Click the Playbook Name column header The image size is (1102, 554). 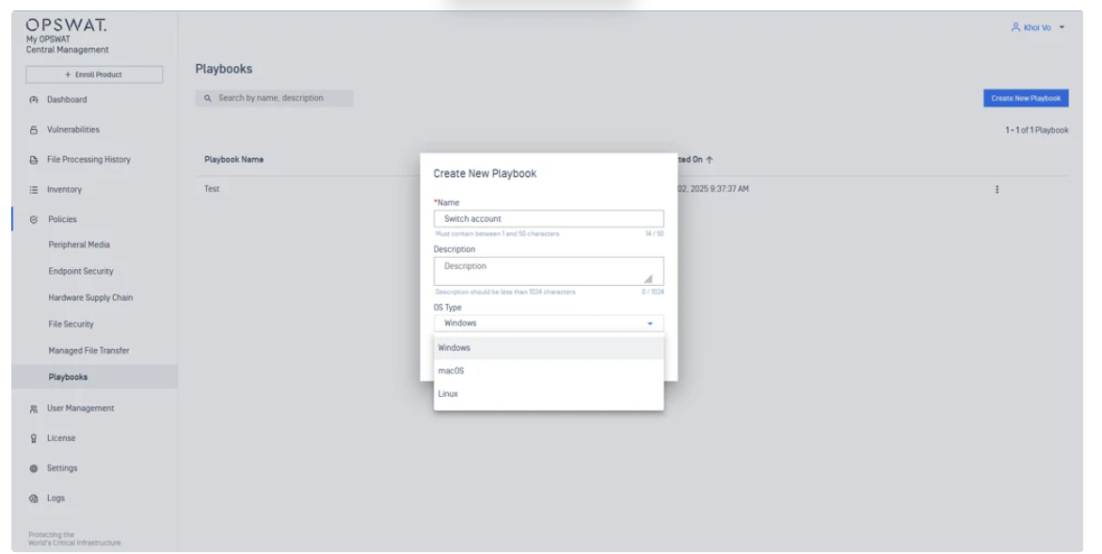(234, 160)
